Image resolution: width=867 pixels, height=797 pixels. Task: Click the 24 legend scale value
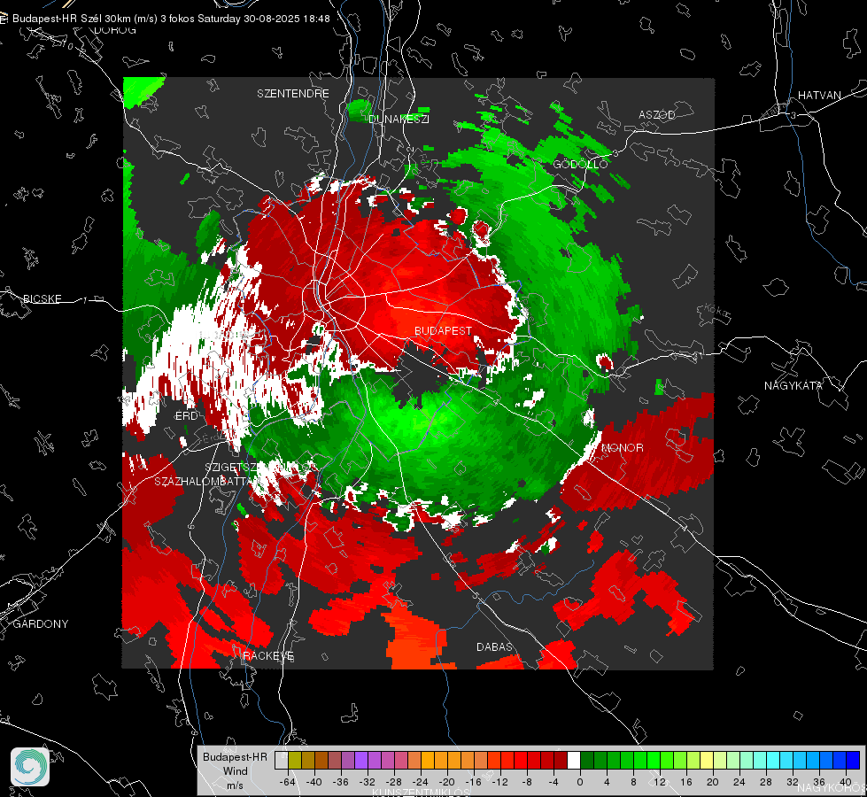pos(739,783)
